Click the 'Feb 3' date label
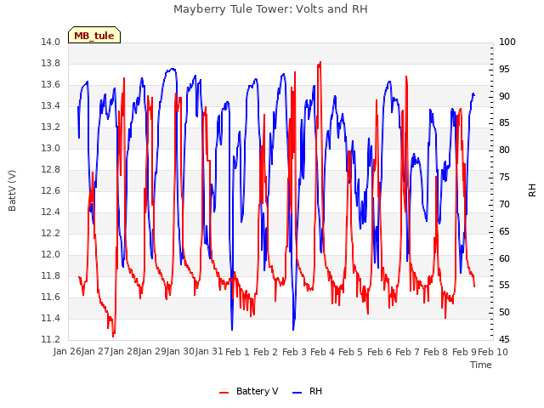 coord(295,352)
